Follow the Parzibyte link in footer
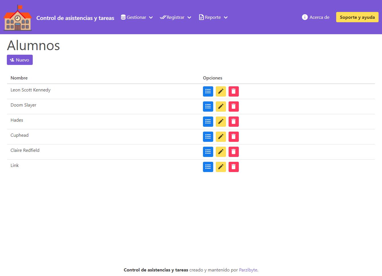Image resolution: width=382 pixels, height=276 pixels. coord(248,270)
